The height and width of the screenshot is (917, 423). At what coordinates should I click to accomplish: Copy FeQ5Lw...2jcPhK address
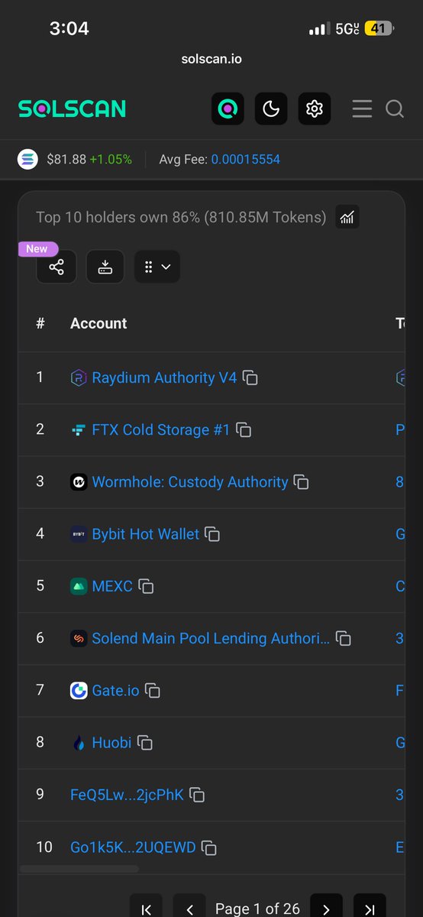pos(197,795)
